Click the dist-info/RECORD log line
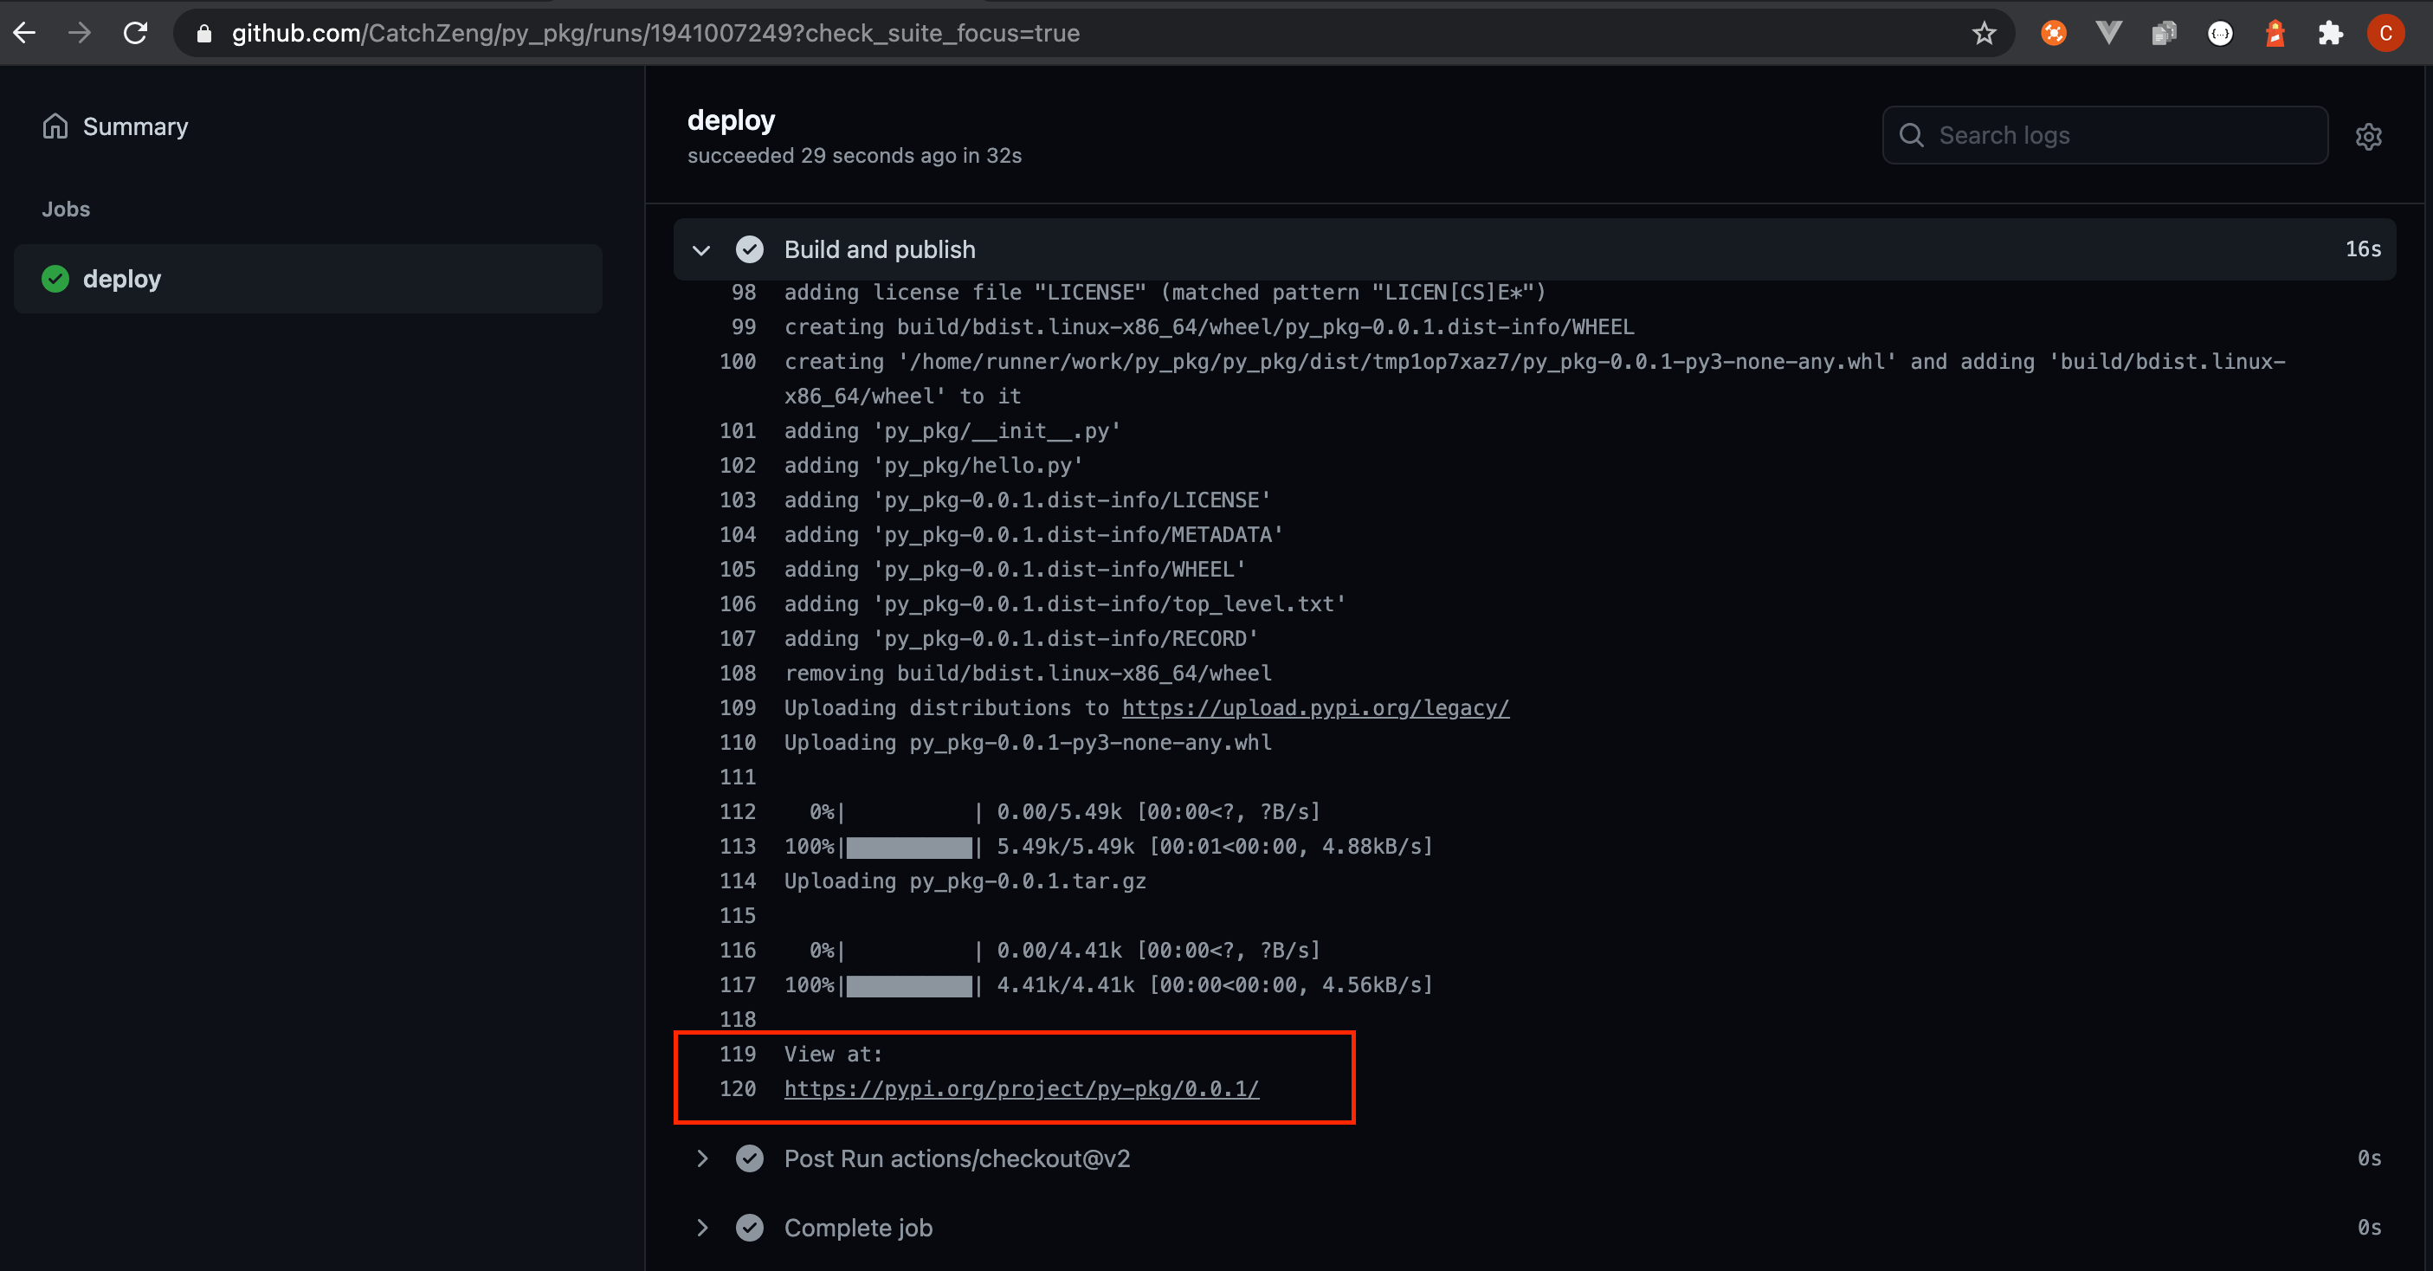The image size is (2433, 1271). 1021,638
